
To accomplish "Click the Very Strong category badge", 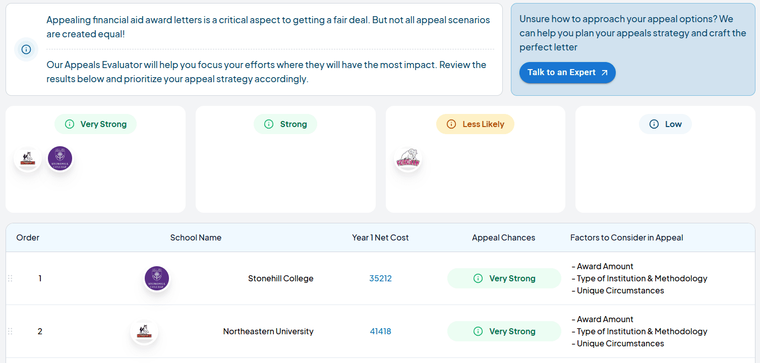I will click(x=96, y=124).
